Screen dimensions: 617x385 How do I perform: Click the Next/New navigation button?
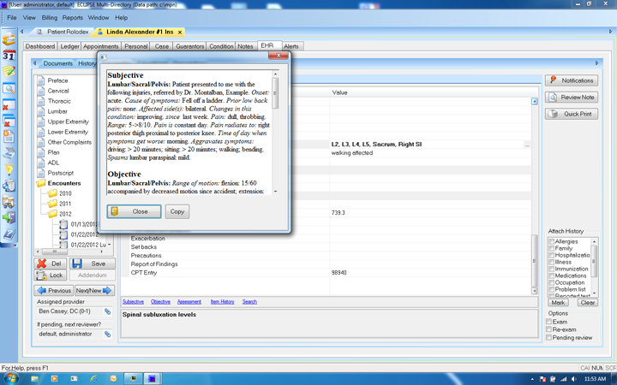click(94, 291)
